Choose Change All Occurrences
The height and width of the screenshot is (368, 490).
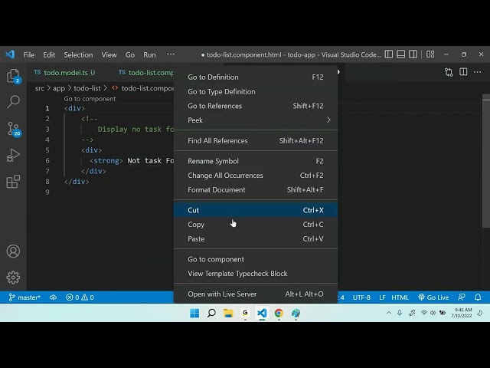coord(256,176)
